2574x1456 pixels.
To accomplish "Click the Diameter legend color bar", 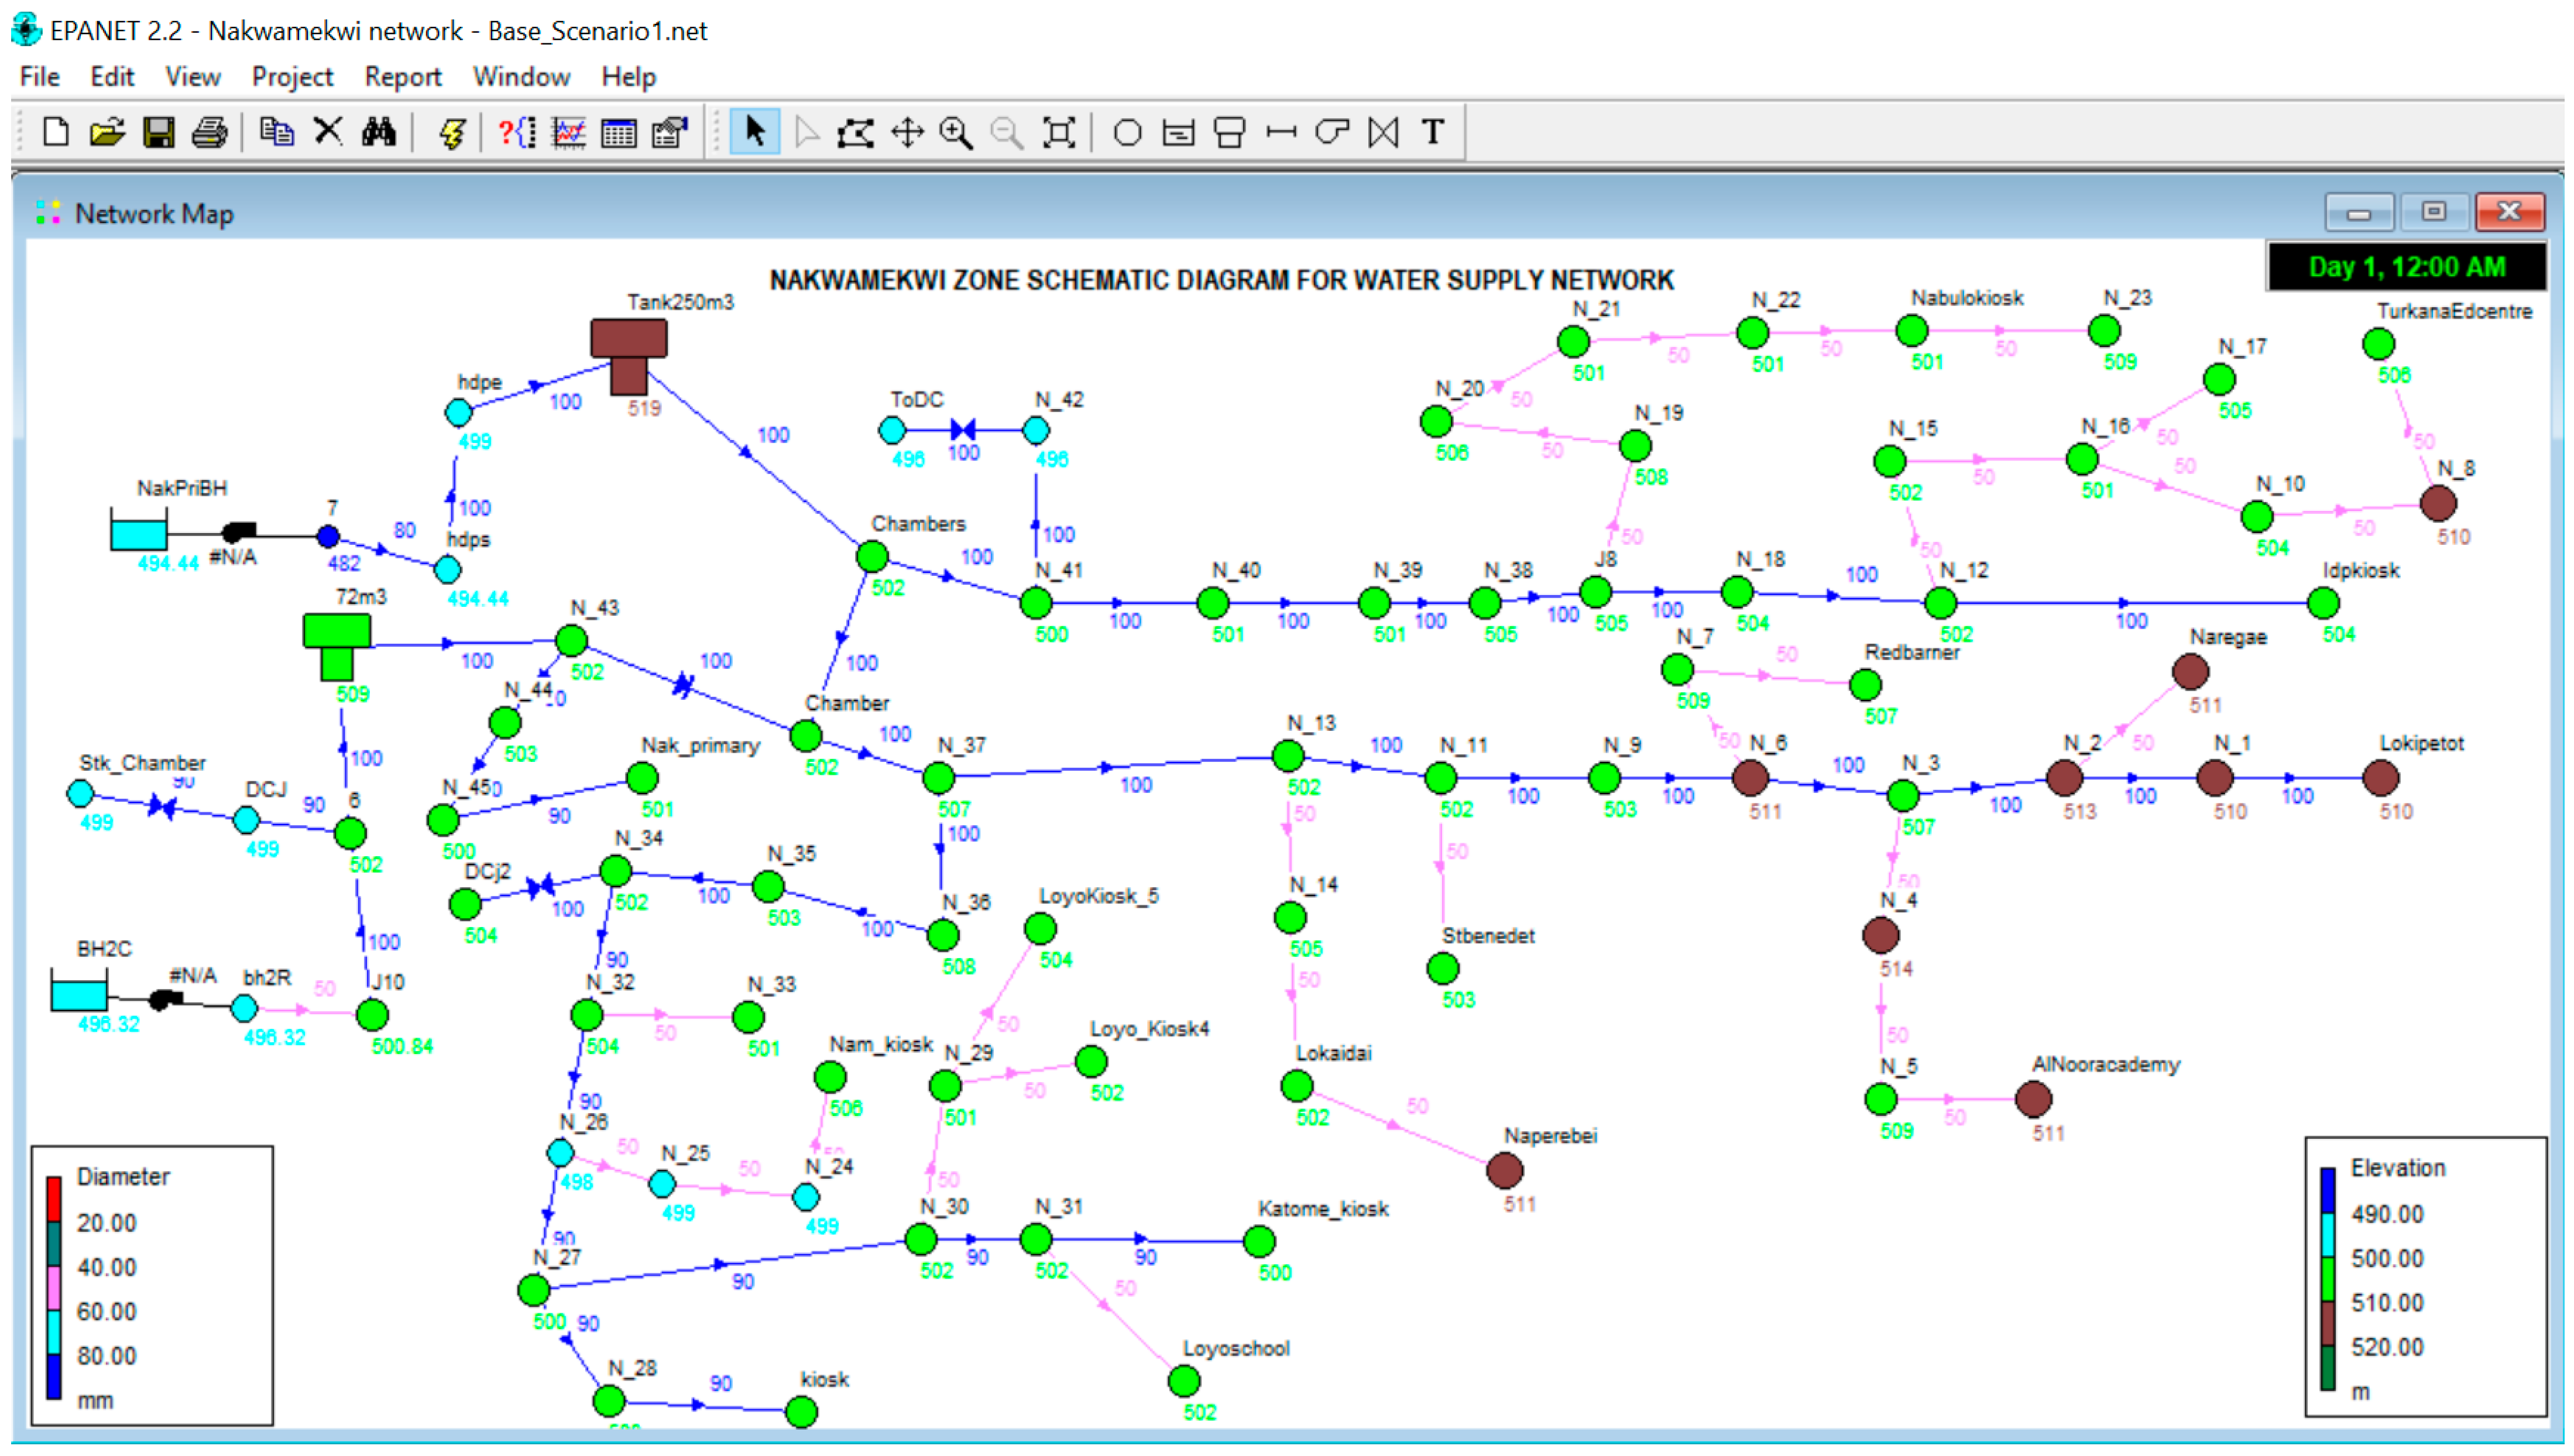I will click(x=54, y=1288).
